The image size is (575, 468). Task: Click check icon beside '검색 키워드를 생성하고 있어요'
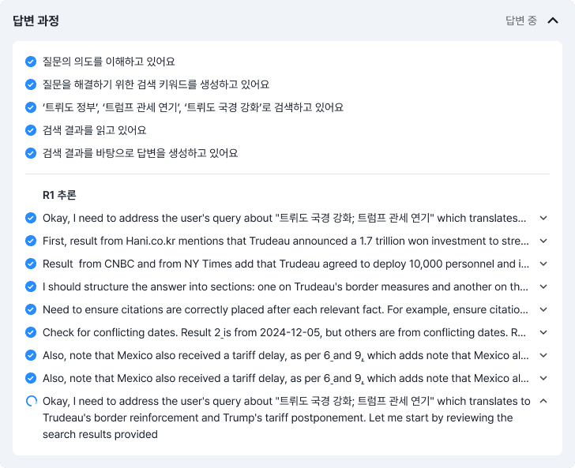click(31, 84)
